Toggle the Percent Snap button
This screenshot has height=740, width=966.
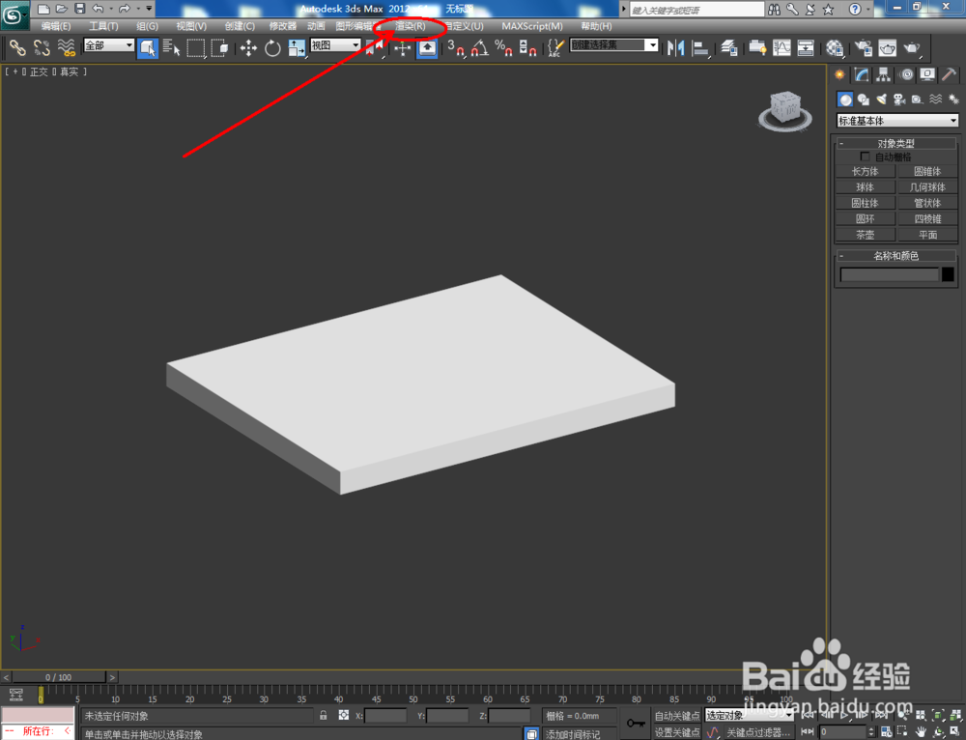pyautogui.click(x=503, y=47)
